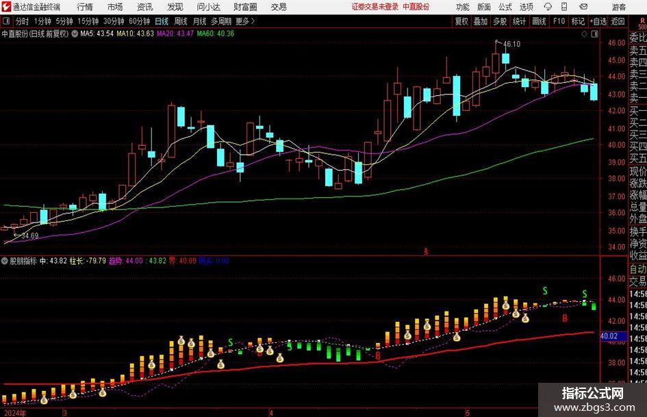Switch to 分时 chart period
Viewport: 647px width, 417px height.
(23, 21)
